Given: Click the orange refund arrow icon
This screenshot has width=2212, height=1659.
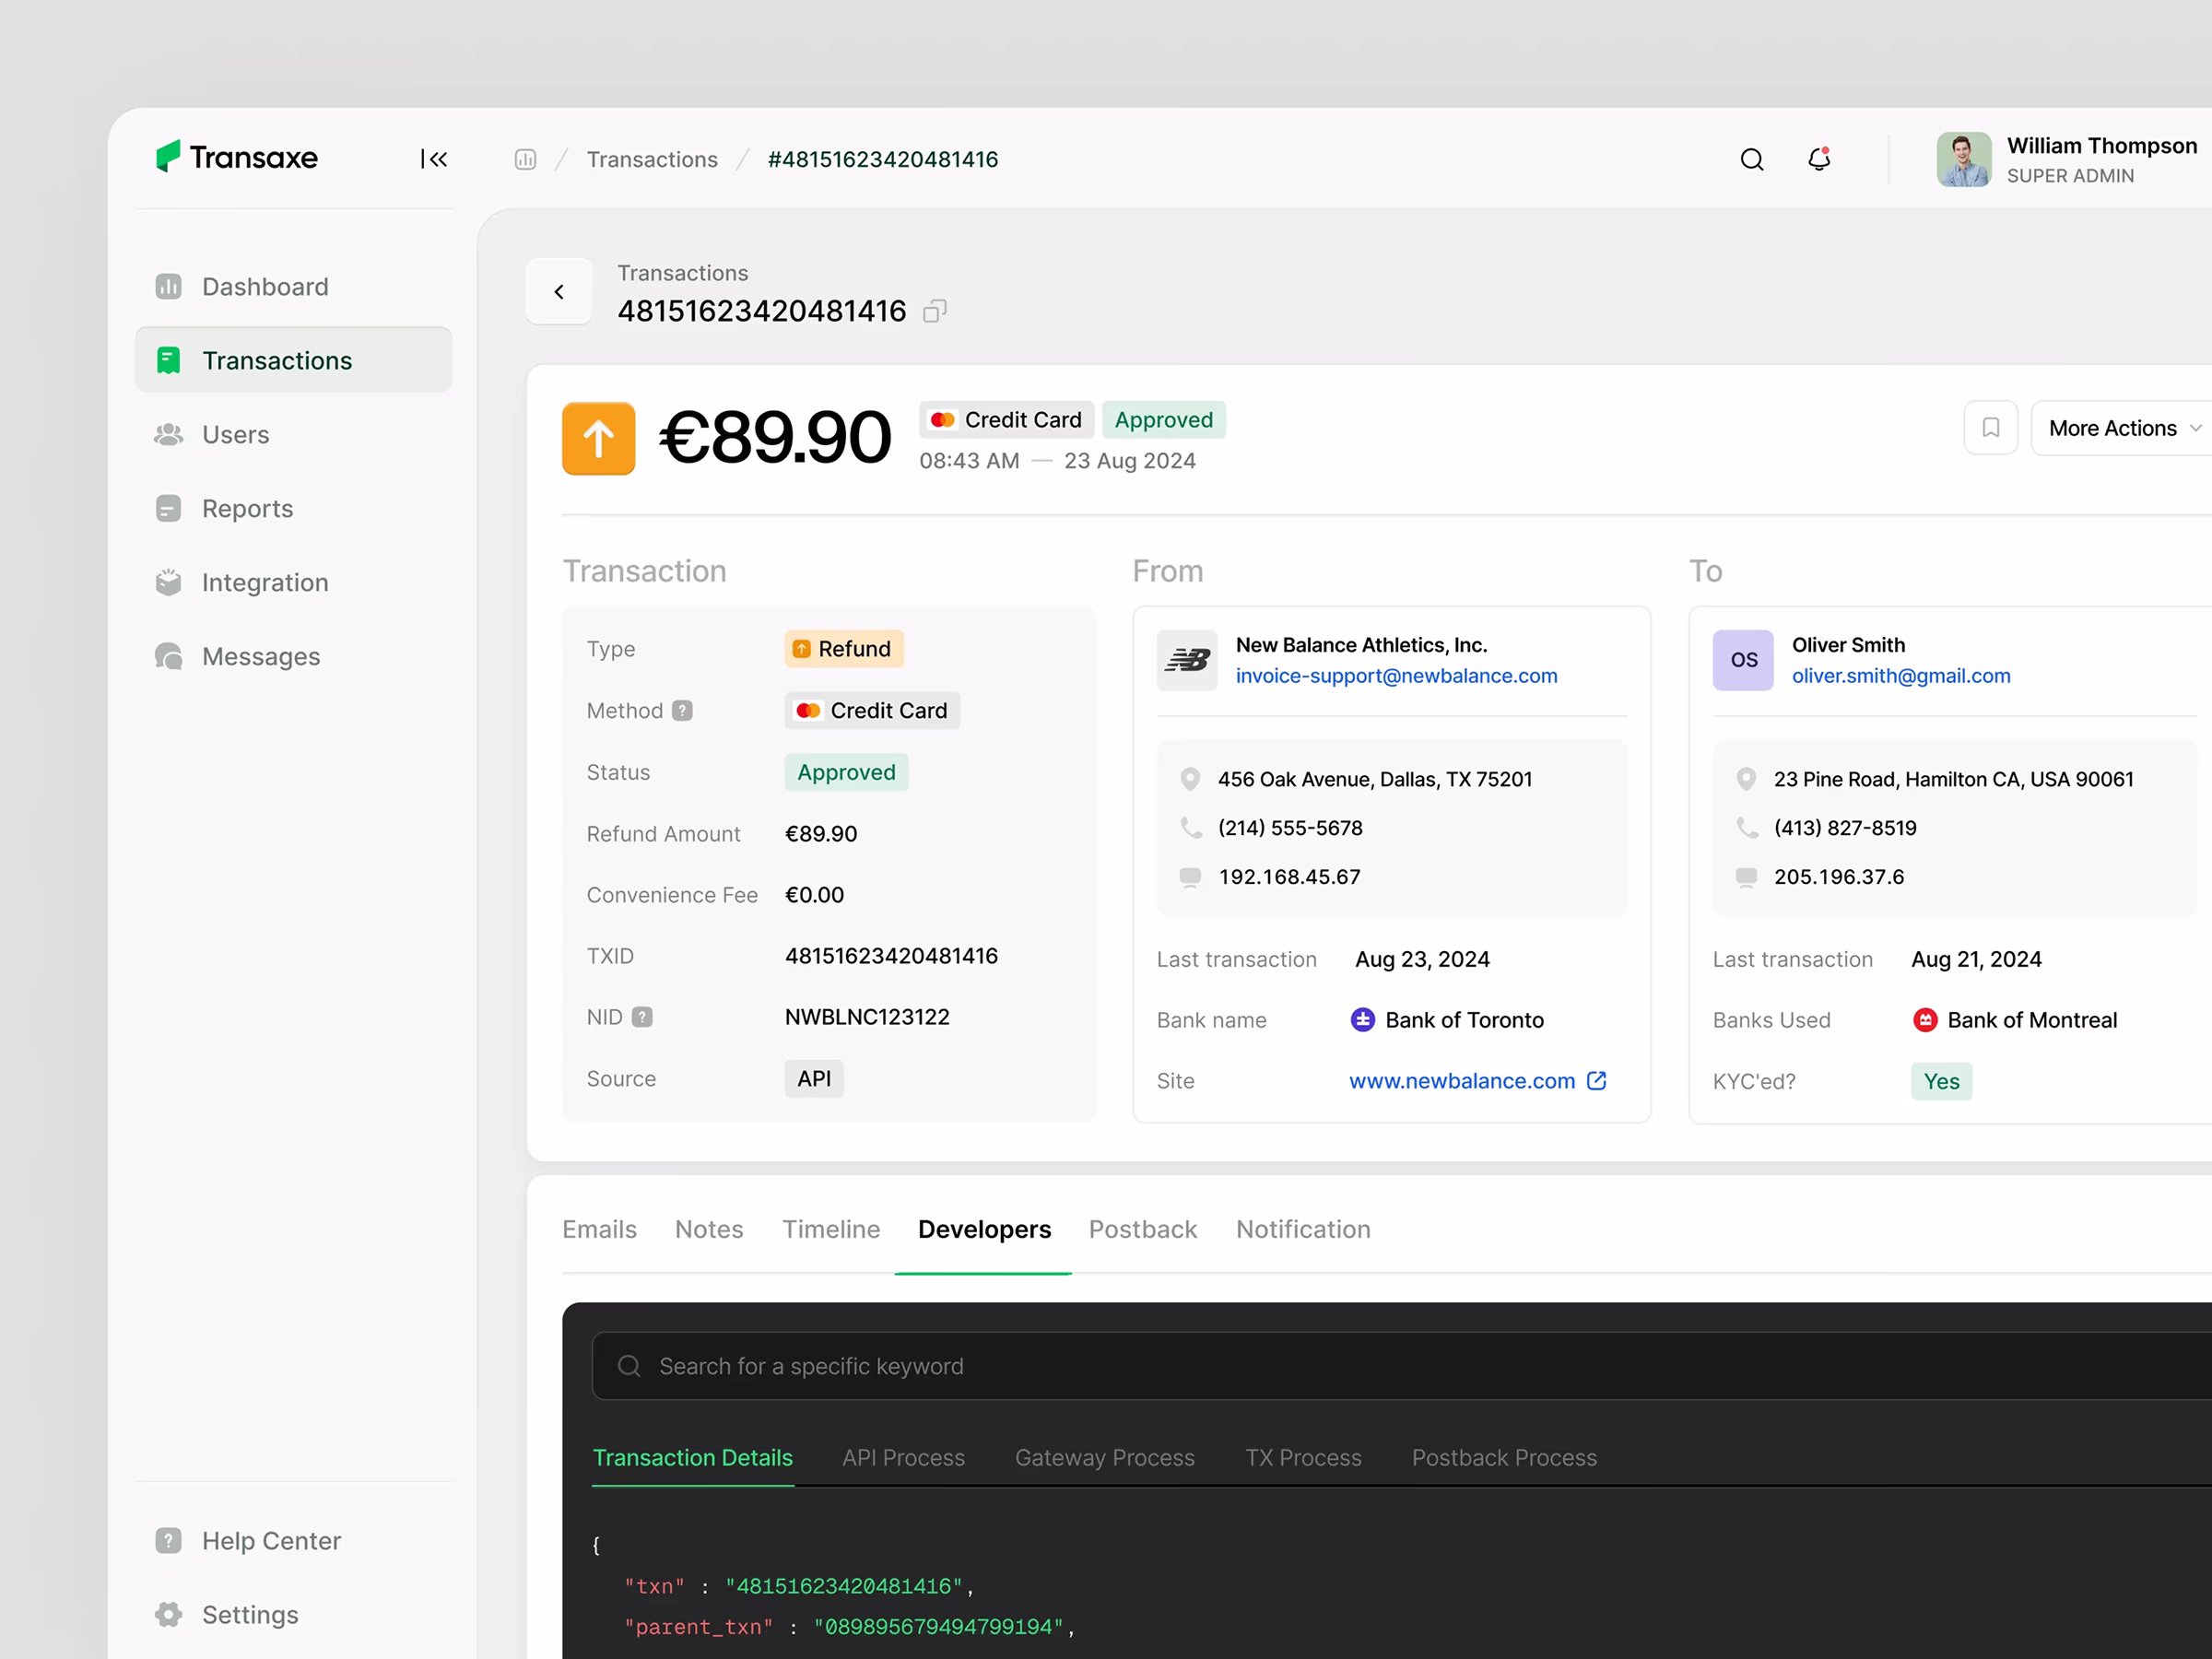Looking at the screenshot, I should click(598, 438).
